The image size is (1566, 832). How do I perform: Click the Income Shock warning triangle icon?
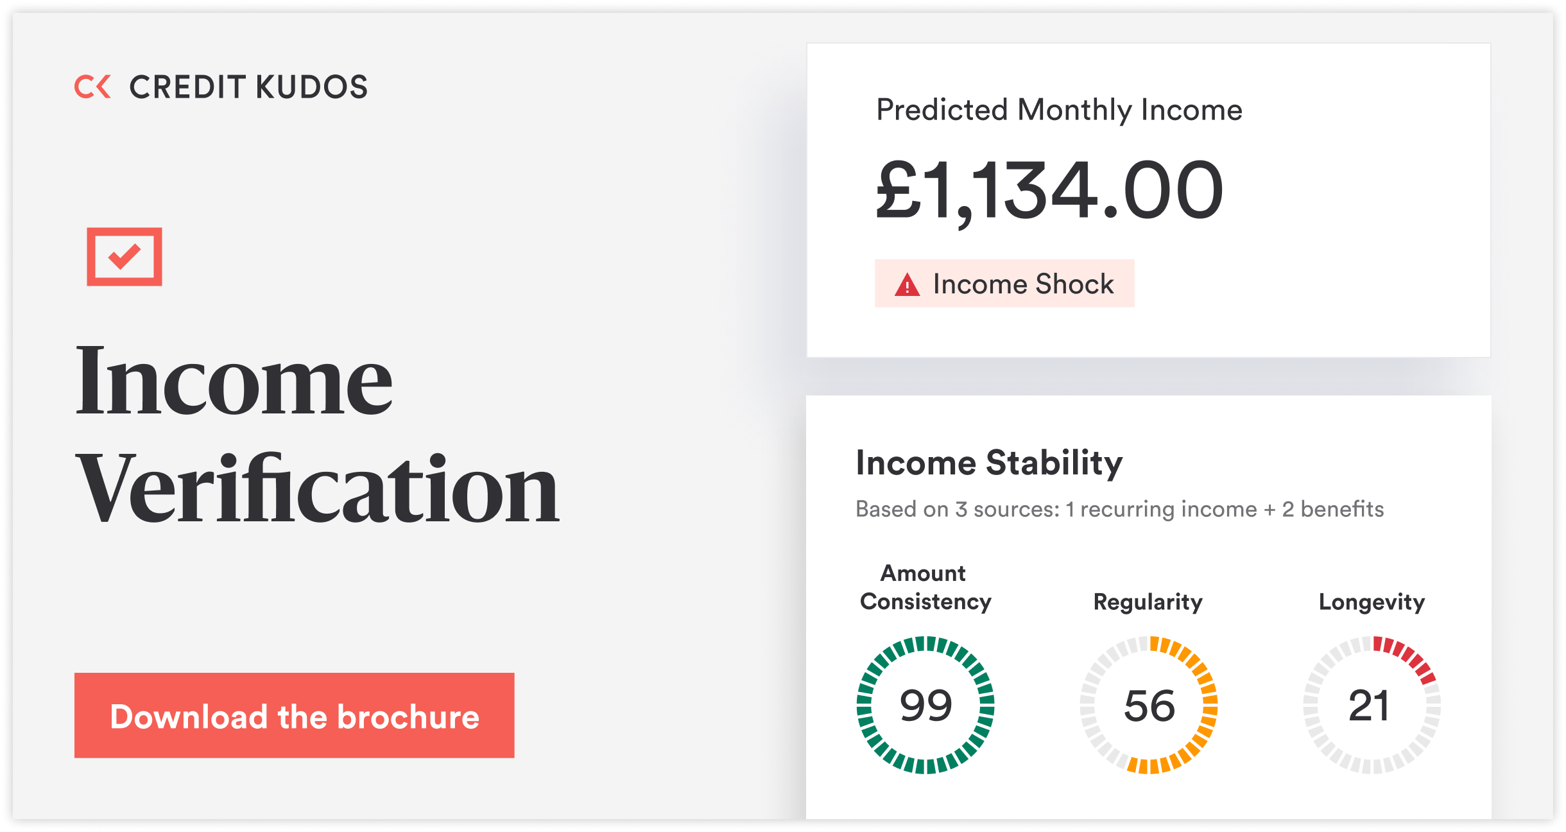coord(907,284)
